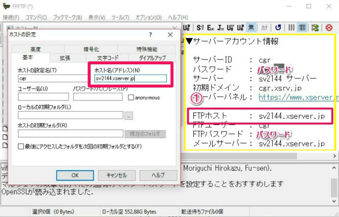
Task: Toggle the anonymous checkbox
Action: [131, 98]
